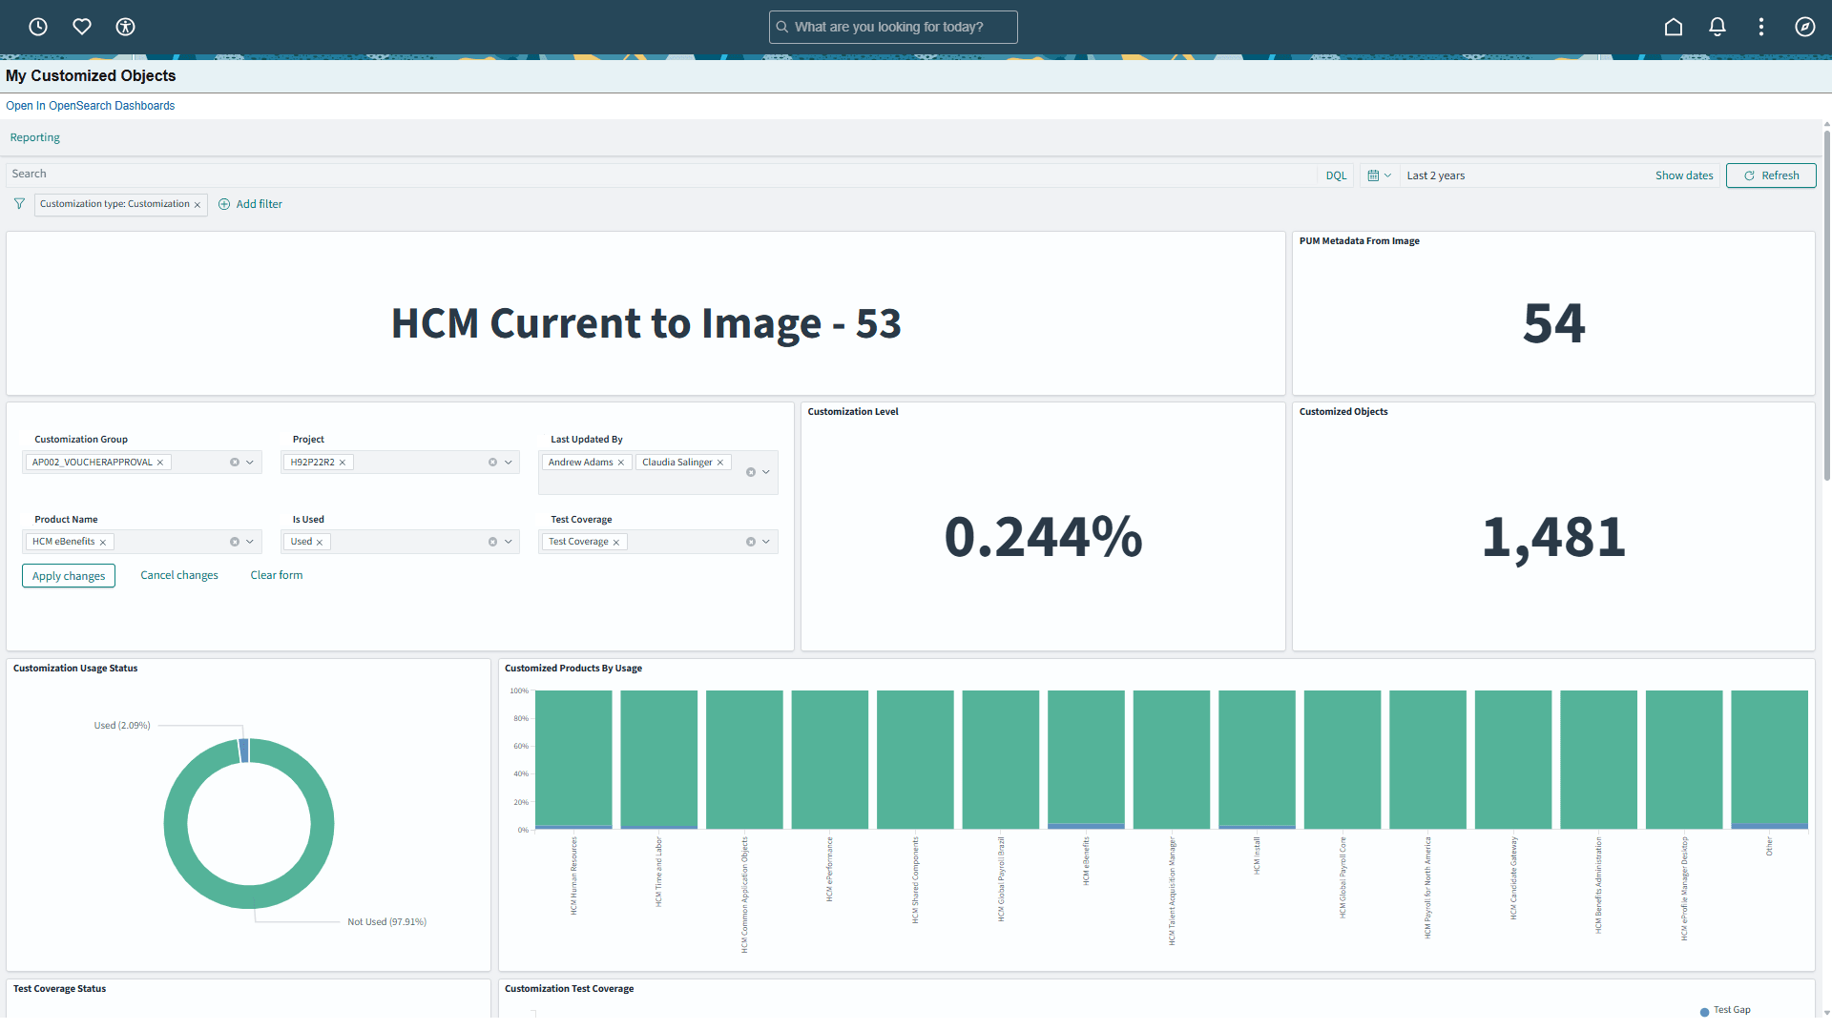This screenshot has width=1832, height=1030.
Task: Remove AP002_VOUCHERAPPROVAL from Customization Group
Action: pos(160,463)
